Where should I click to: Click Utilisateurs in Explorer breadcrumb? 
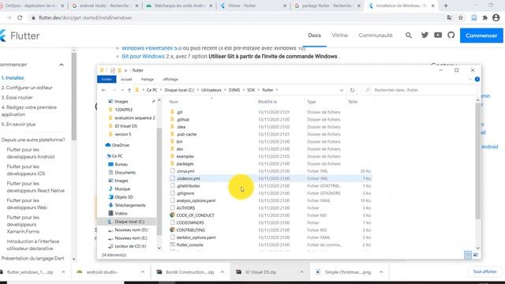coord(211,90)
